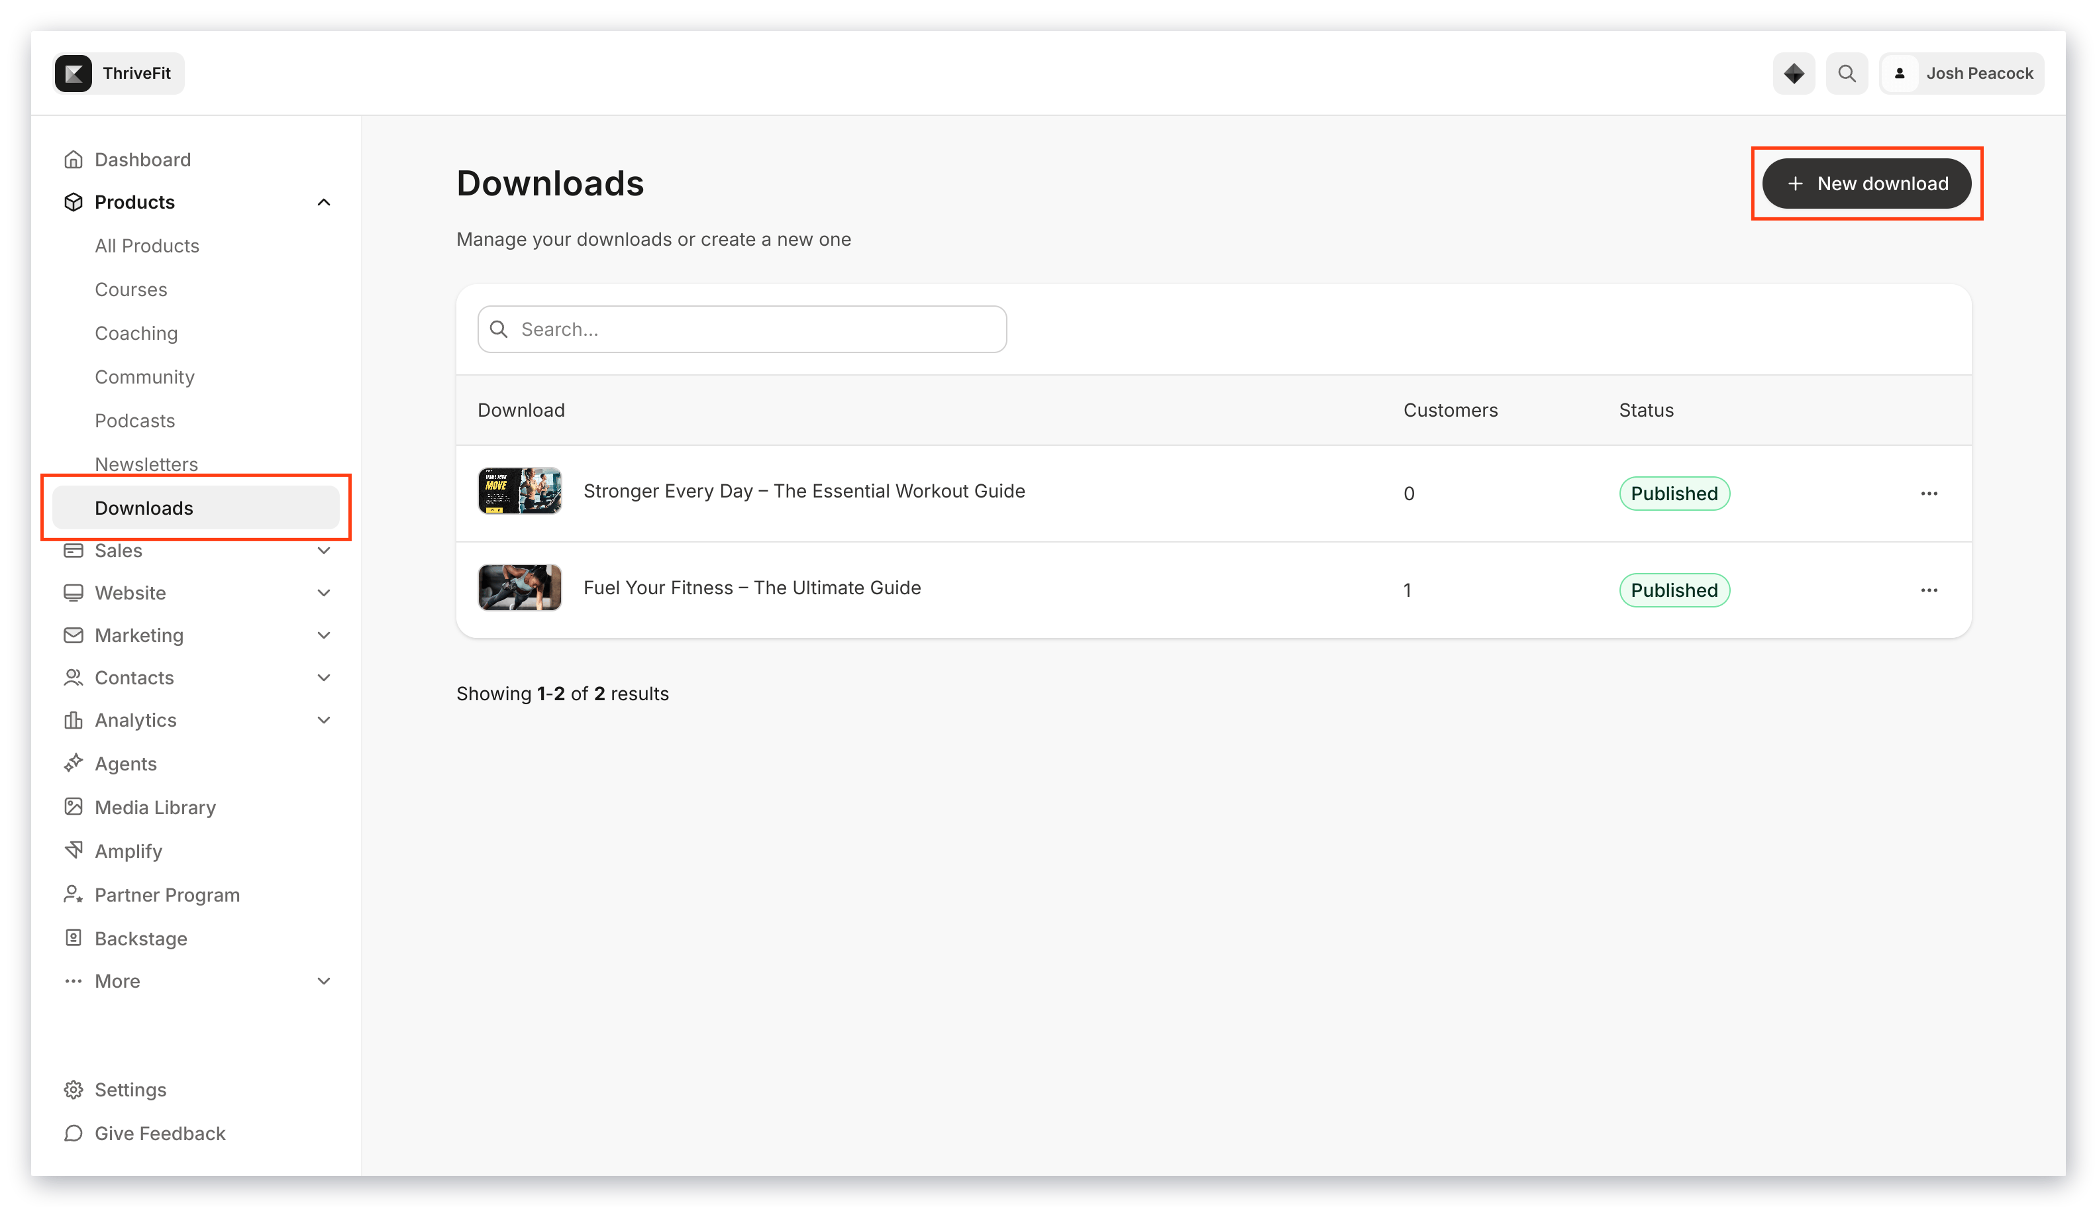Expand the More section chevron

pyautogui.click(x=324, y=980)
